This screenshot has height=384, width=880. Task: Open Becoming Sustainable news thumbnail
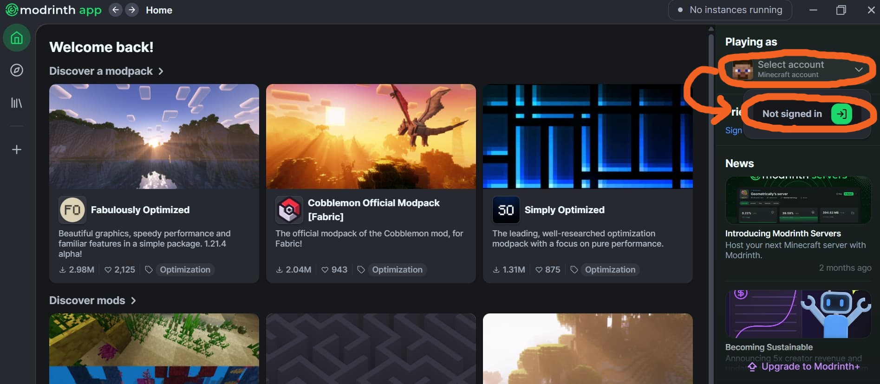(798, 314)
